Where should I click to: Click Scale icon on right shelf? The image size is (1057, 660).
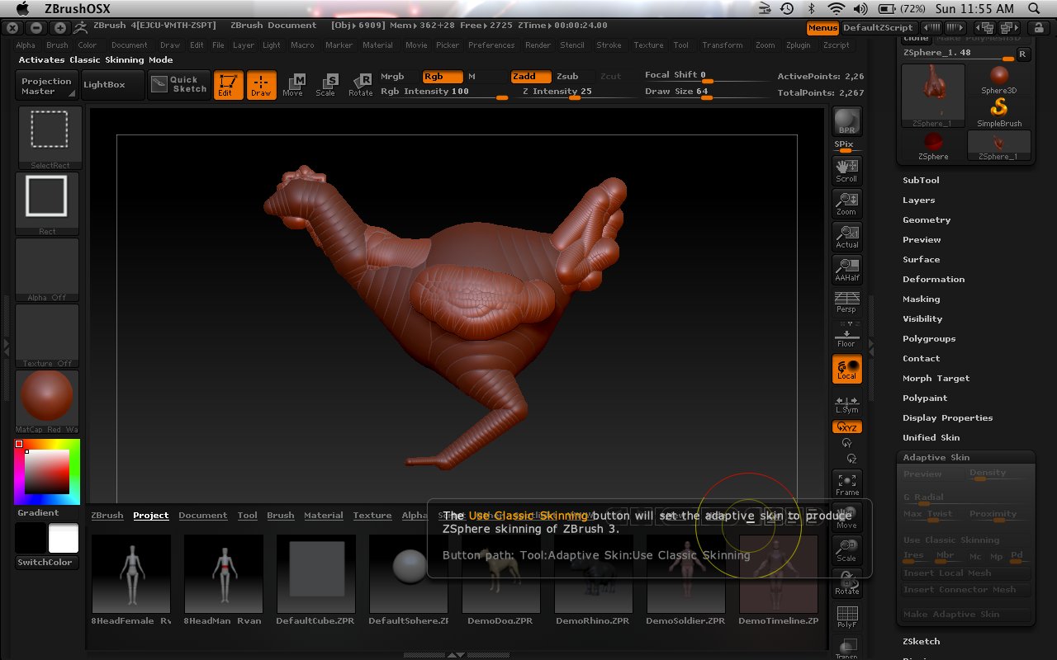(x=847, y=549)
